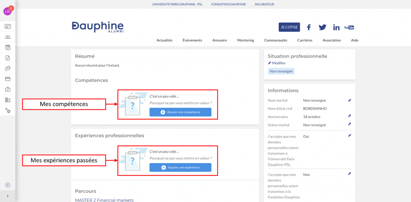The width and height of the screenshot is (411, 202).
Task: Open the LB user avatar menu
Action: point(8,12)
